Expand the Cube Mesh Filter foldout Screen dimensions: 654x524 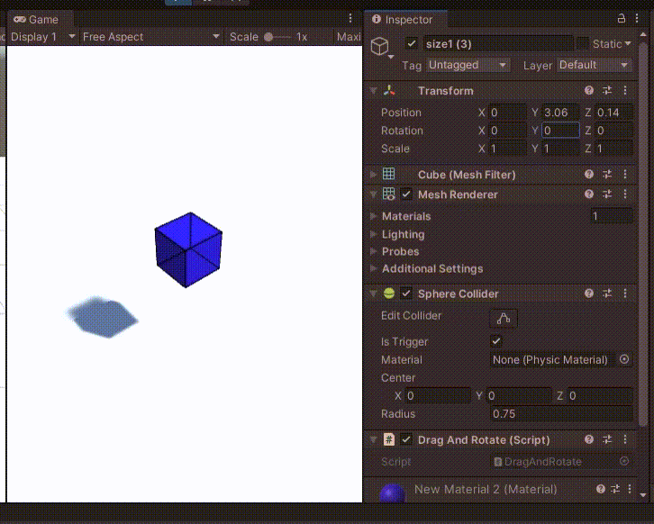point(374,175)
